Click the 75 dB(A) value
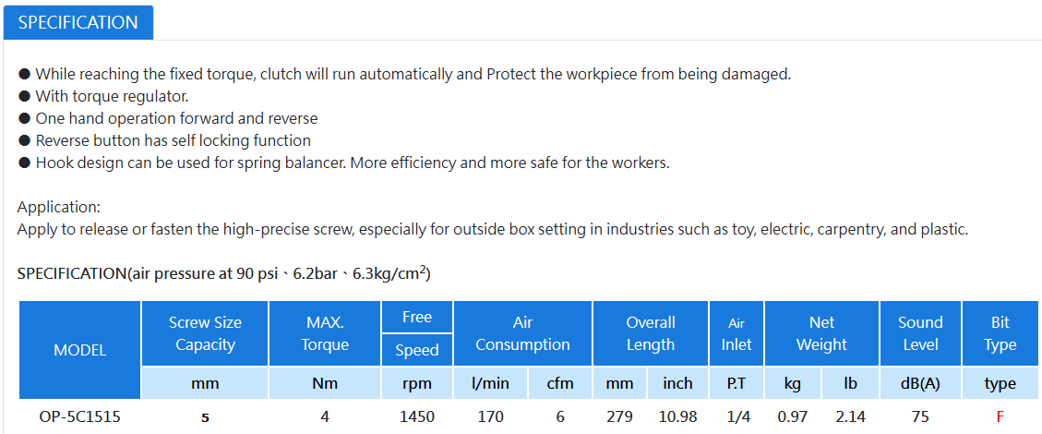Viewport: 1042px width, 434px height. point(920,417)
